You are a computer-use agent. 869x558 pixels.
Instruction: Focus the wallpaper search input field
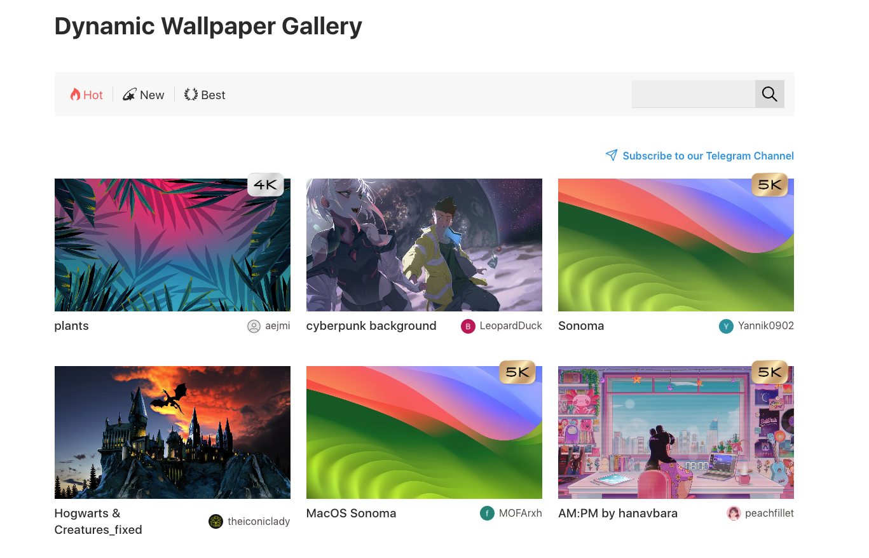[694, 94]
